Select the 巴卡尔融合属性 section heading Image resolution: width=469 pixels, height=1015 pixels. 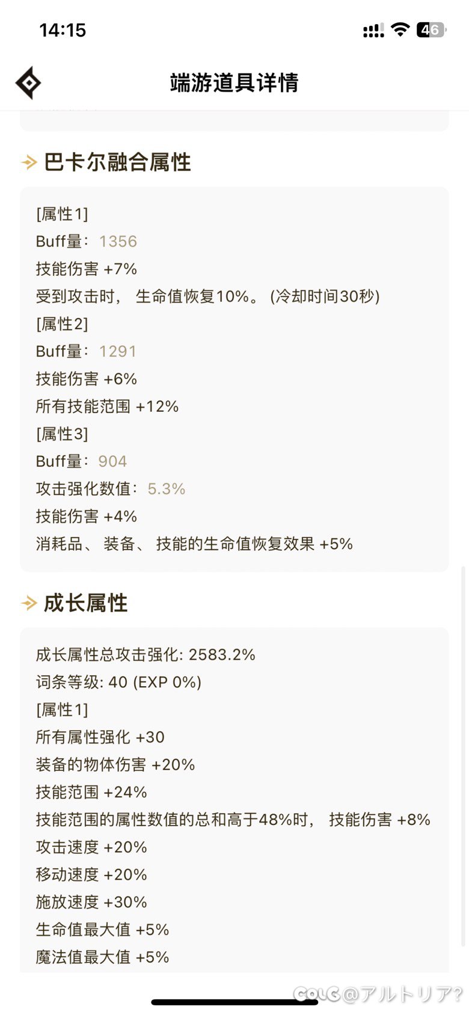(117, 162)
